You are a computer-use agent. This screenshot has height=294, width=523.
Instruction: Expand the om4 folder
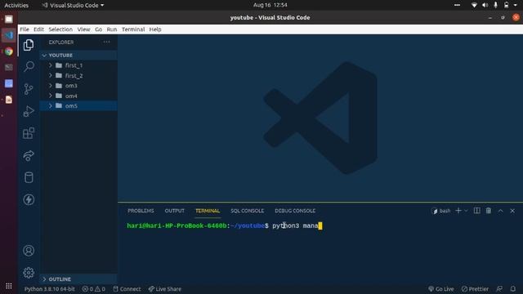tap(51, 96)
